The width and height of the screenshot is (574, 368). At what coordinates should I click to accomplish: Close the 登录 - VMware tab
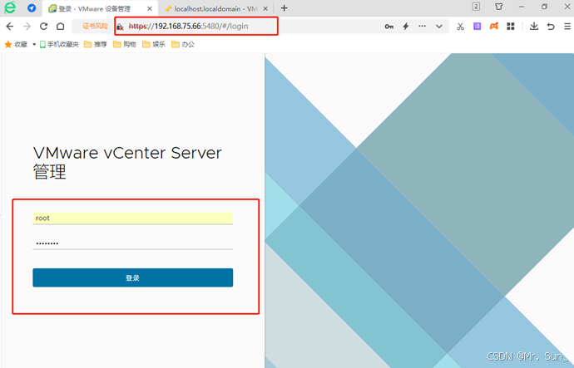(x=150, y=8)
